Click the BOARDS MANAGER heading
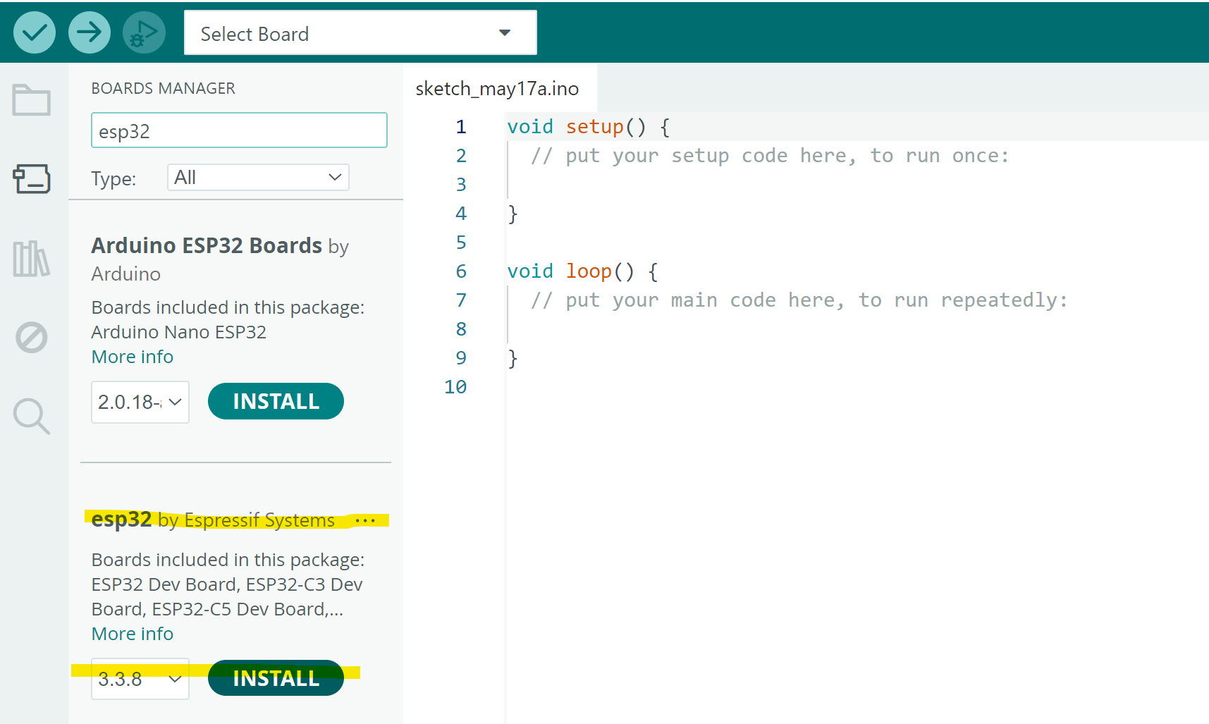The height and width of the screenshot is (724, 1209). click(x=164, y=89)
